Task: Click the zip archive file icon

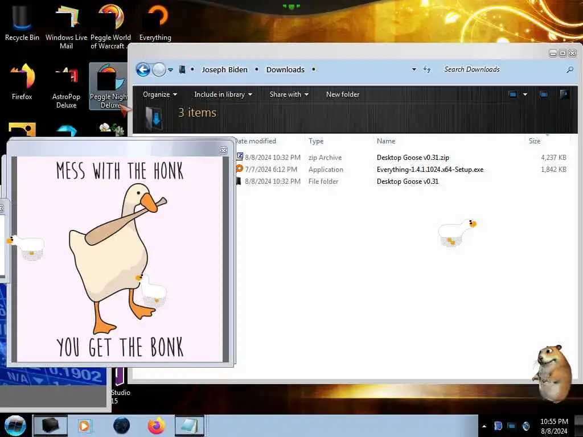Action: click(x=240, y=157)
